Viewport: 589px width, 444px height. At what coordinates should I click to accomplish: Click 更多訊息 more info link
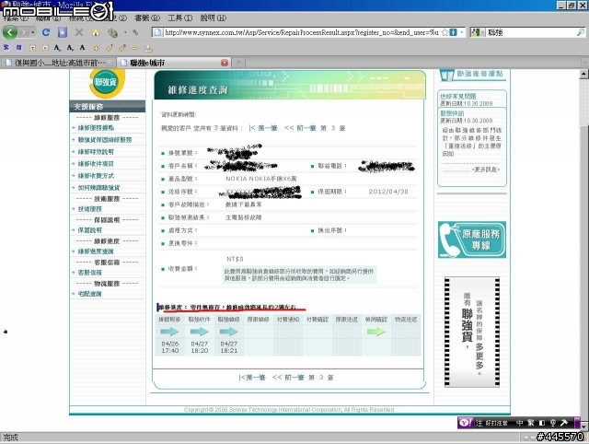point(486,169)
